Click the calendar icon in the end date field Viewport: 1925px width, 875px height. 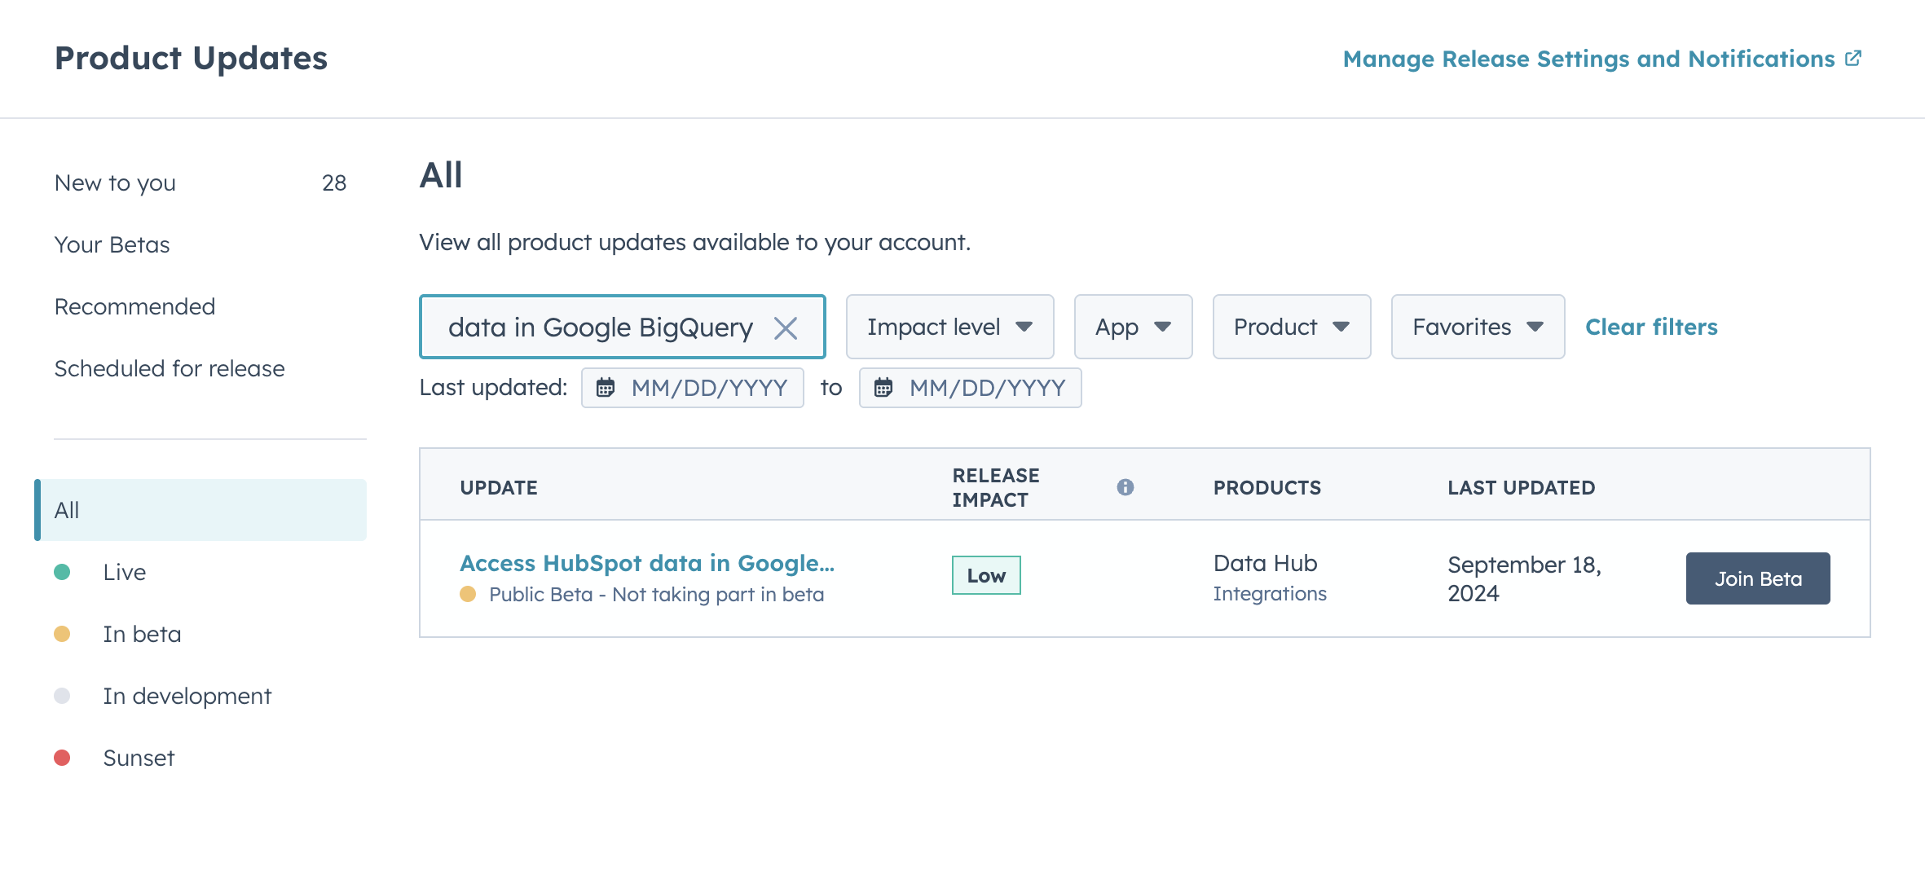tap(883, 388)
